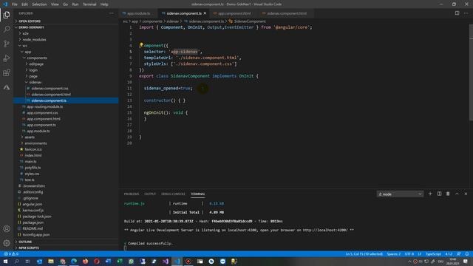Close the sidenav.component.ts editor tab
Viewport: 473px width, 266px height.
tap(205, 13)
